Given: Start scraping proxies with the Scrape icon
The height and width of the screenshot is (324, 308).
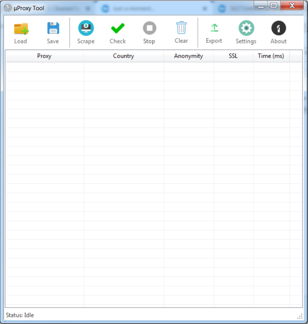Looking at the screenshot, I should 86,29.
